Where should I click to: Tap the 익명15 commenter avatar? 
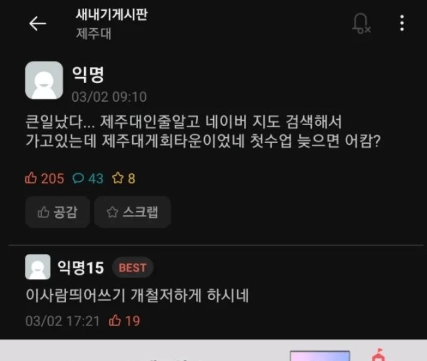(x=38, y=267)
